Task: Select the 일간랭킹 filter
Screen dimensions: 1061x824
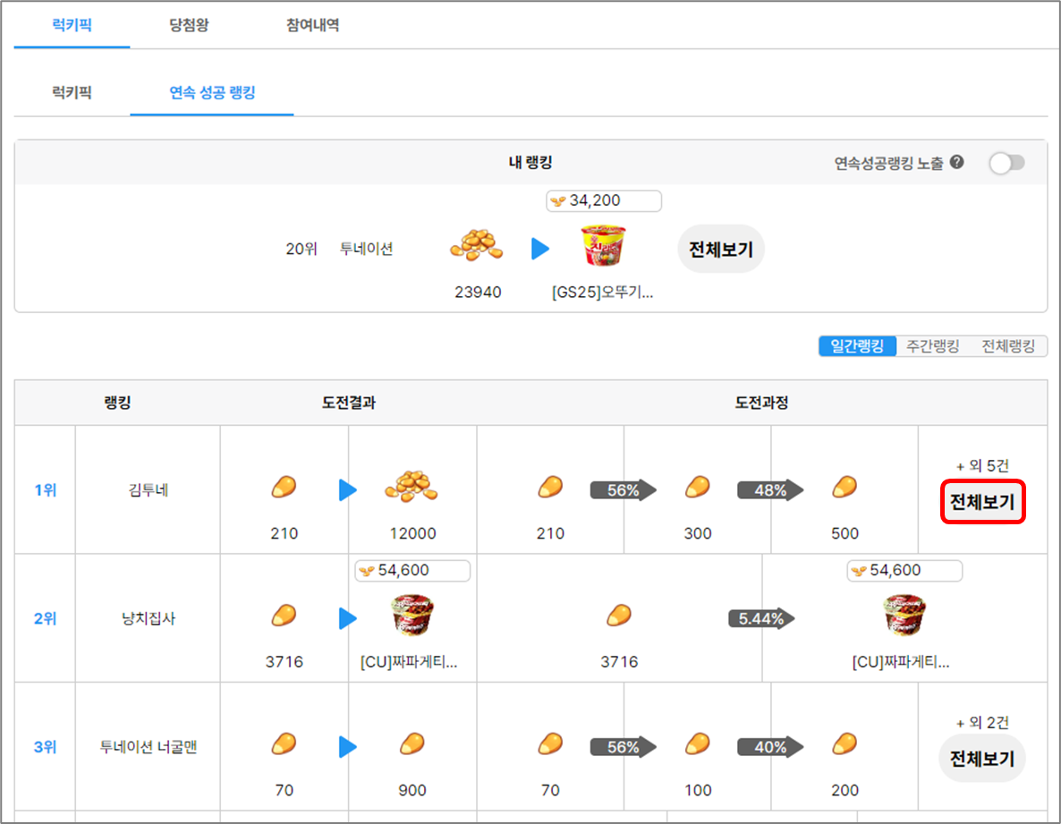Action: [x=857, y=346]
